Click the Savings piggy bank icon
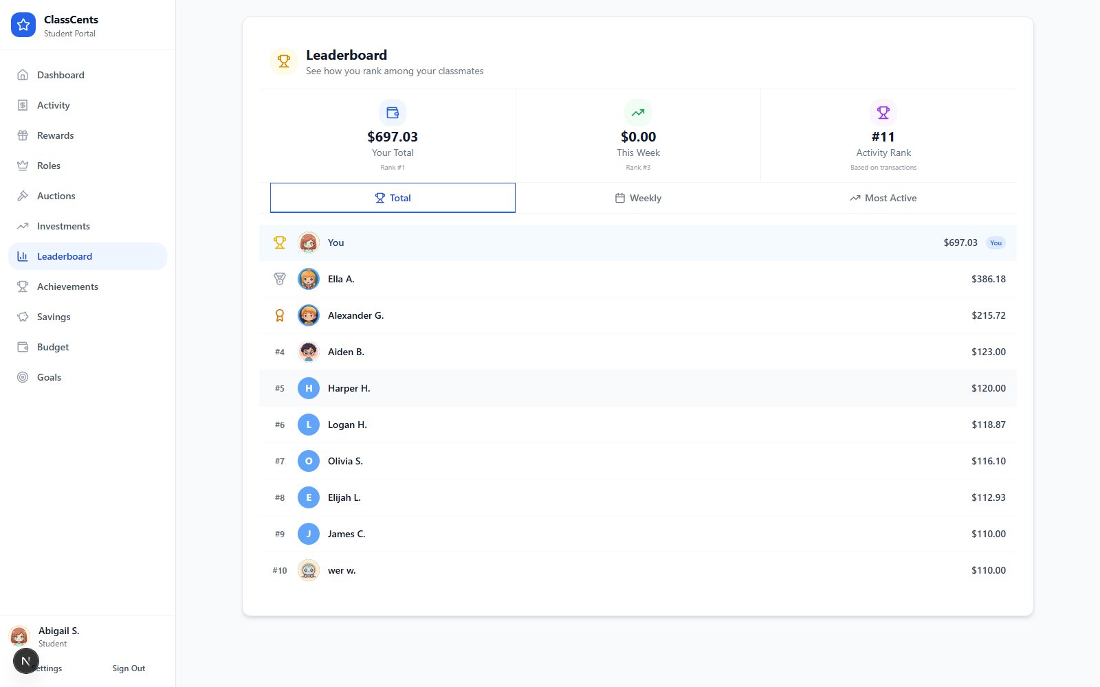 coord(23,317)
